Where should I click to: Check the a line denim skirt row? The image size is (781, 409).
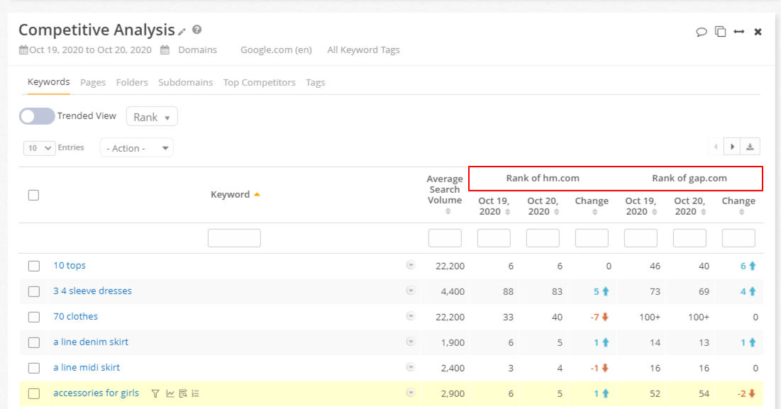pyautogui.click(x=34, y=342)
